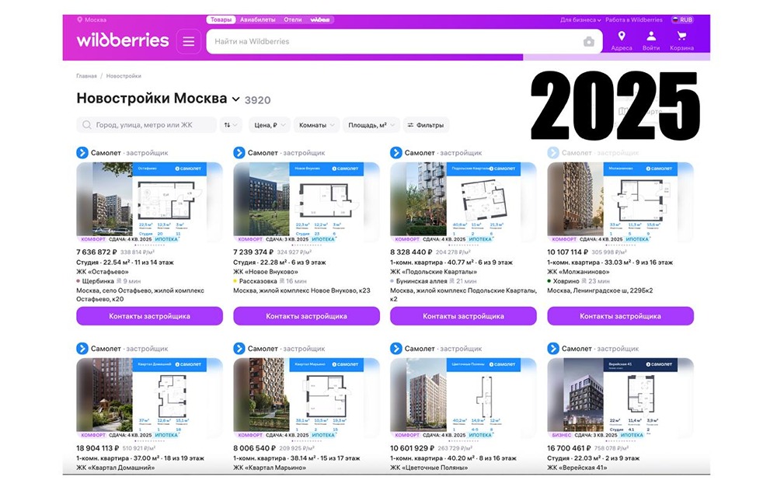The height and width of the screenshot is (480, 777).
Task: Contact developer for ЖК Новое Внуково listing
Action: [x=307, y=316]
